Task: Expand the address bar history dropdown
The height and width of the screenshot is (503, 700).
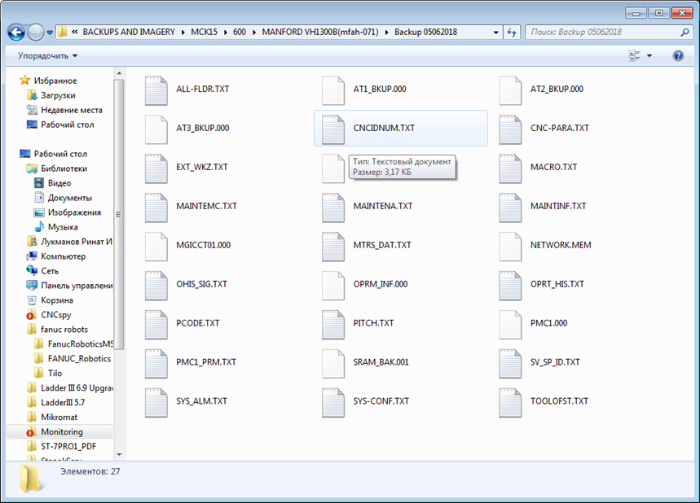Action: pyautogui.click(x=496, y=32)
